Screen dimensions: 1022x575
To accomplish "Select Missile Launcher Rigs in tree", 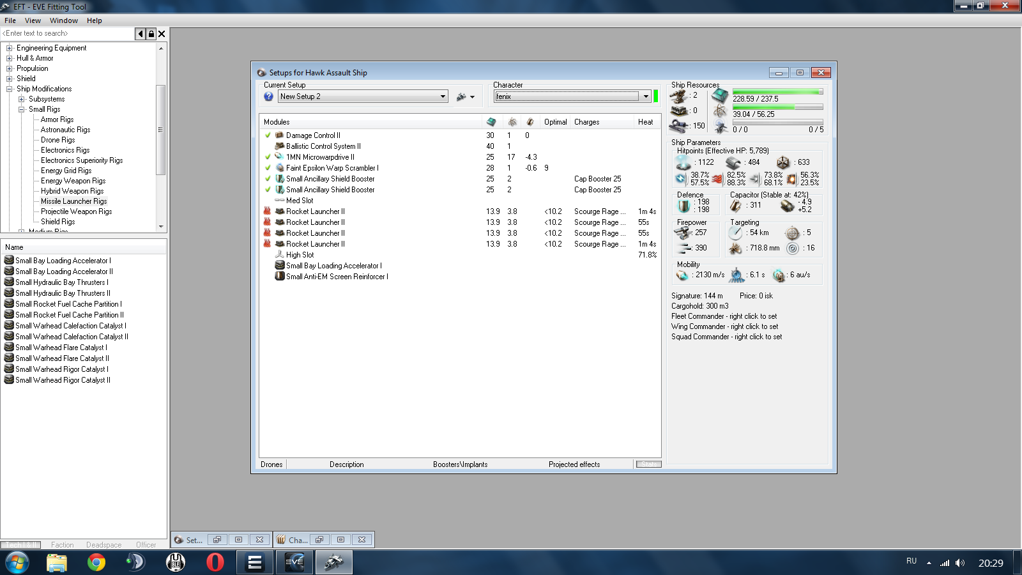I will [74, 201].
